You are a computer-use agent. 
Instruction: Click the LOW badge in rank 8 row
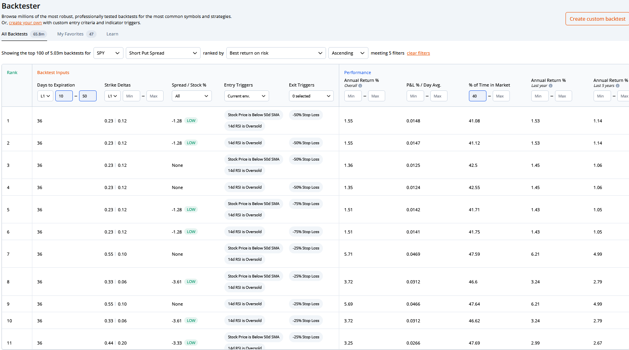191,282
